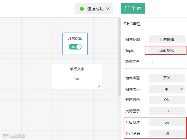Click the 组件属性 panel heading
187x140 pixels.
132,24
